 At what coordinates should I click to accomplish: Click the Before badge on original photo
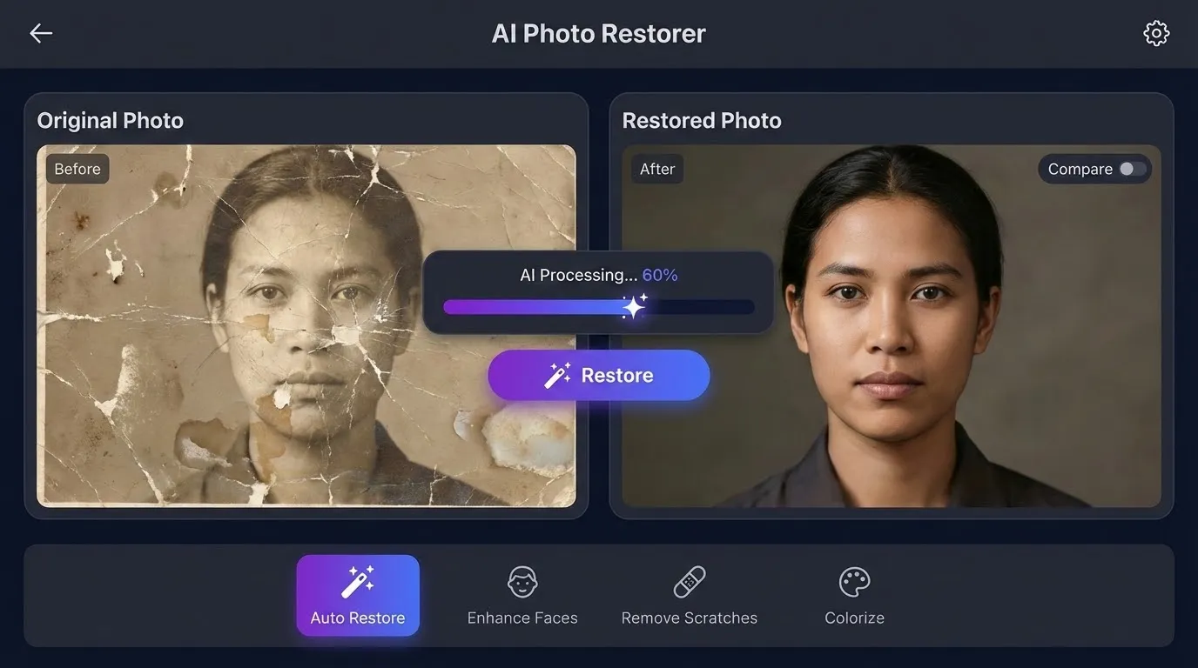tap(77, 169)
